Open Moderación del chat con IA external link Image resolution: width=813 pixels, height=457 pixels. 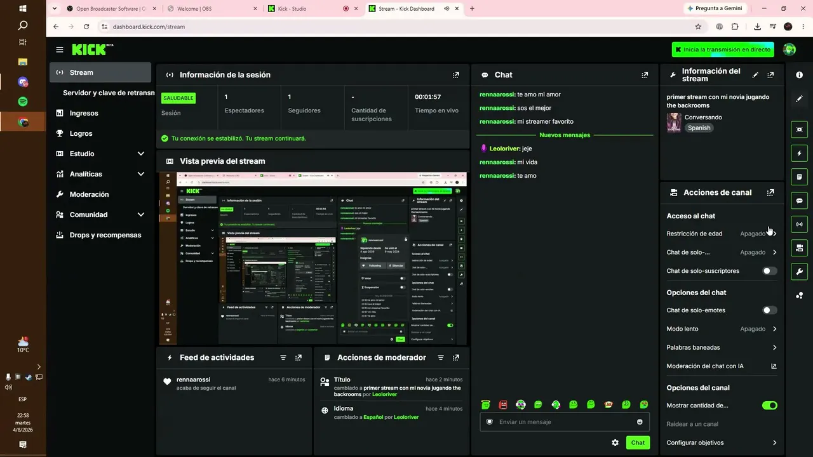point(774,366)
